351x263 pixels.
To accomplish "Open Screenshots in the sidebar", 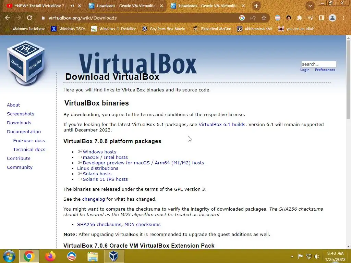I will pyautogui.click(x=21, y=114).
